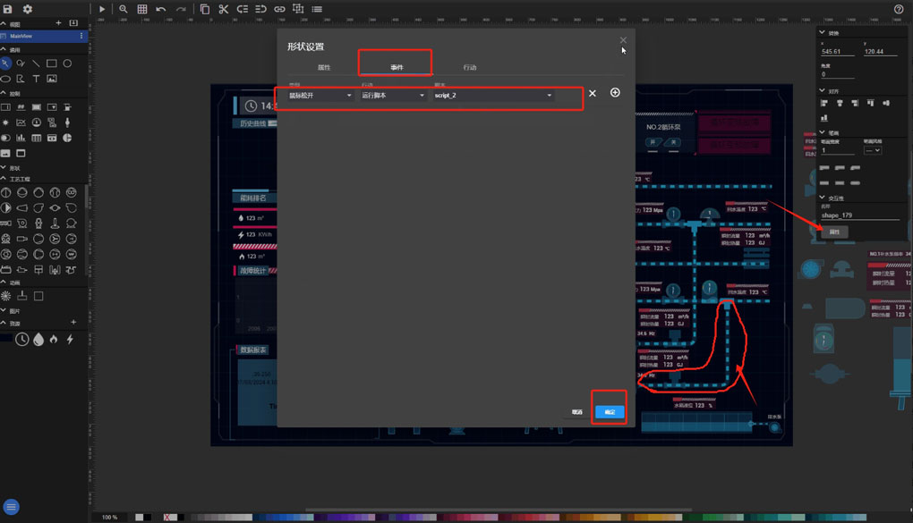Image resolution: width=913 pixels, height=523 pixels.
Task: Select the rectangle shape tool
Action: coord(52,63)
